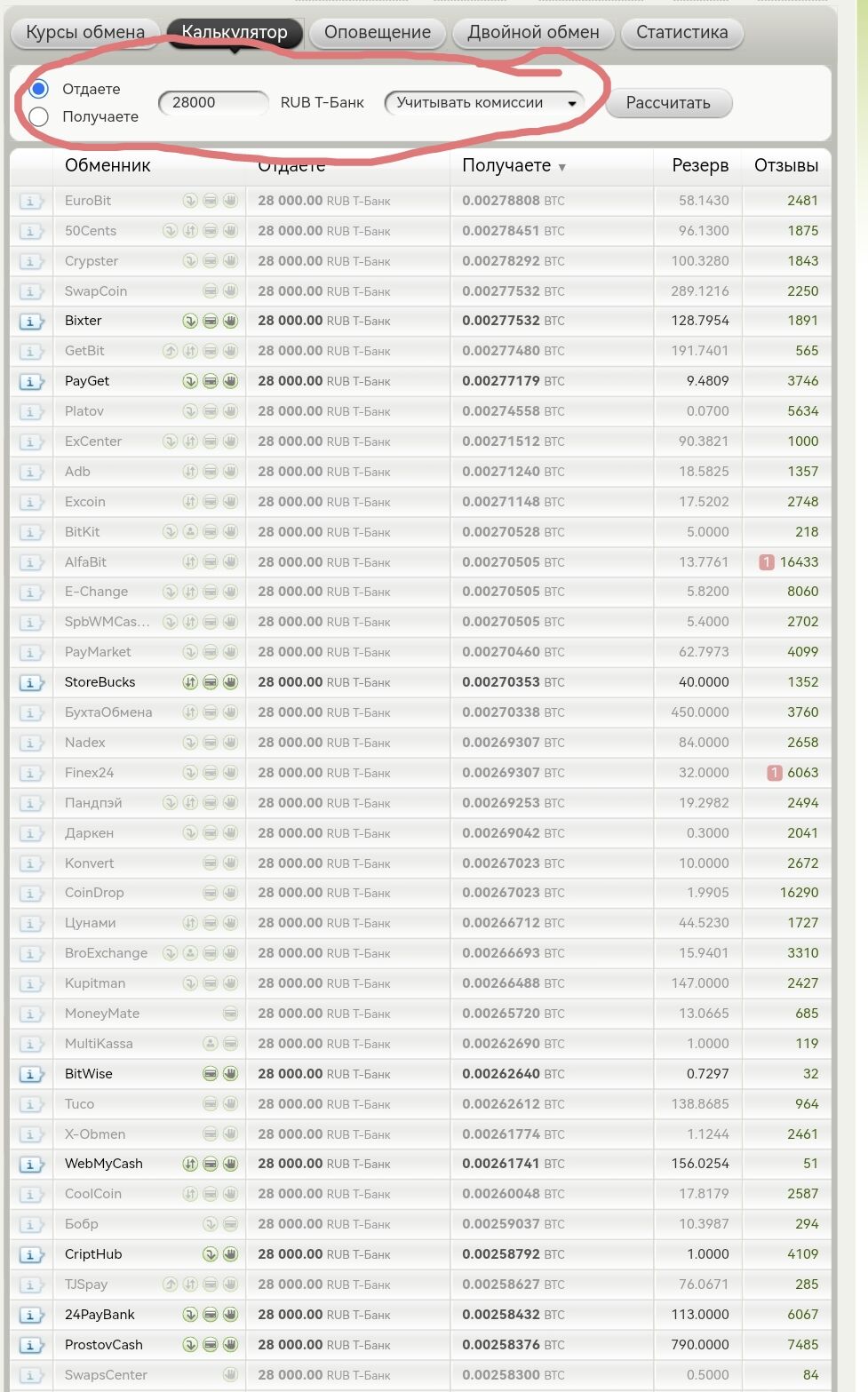Sort by Обменник column header
Image resolution: width=868 pixels, height=1392 pixels.
tap(108, 165)
